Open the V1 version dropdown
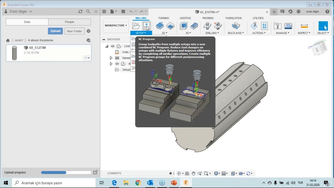334x188 pixels. coord(87,58)
